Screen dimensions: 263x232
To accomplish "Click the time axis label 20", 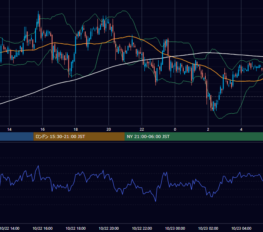I will coord(109,130).
